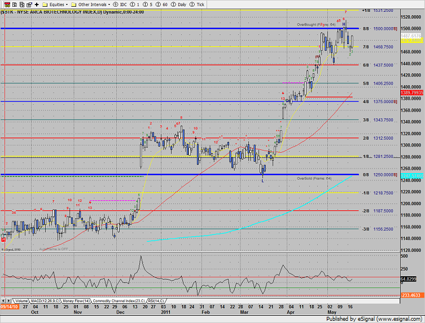425x323 pixels.
Task: Click the 7/8 1468.7500 level label
Action: click(x=378, y=47)
